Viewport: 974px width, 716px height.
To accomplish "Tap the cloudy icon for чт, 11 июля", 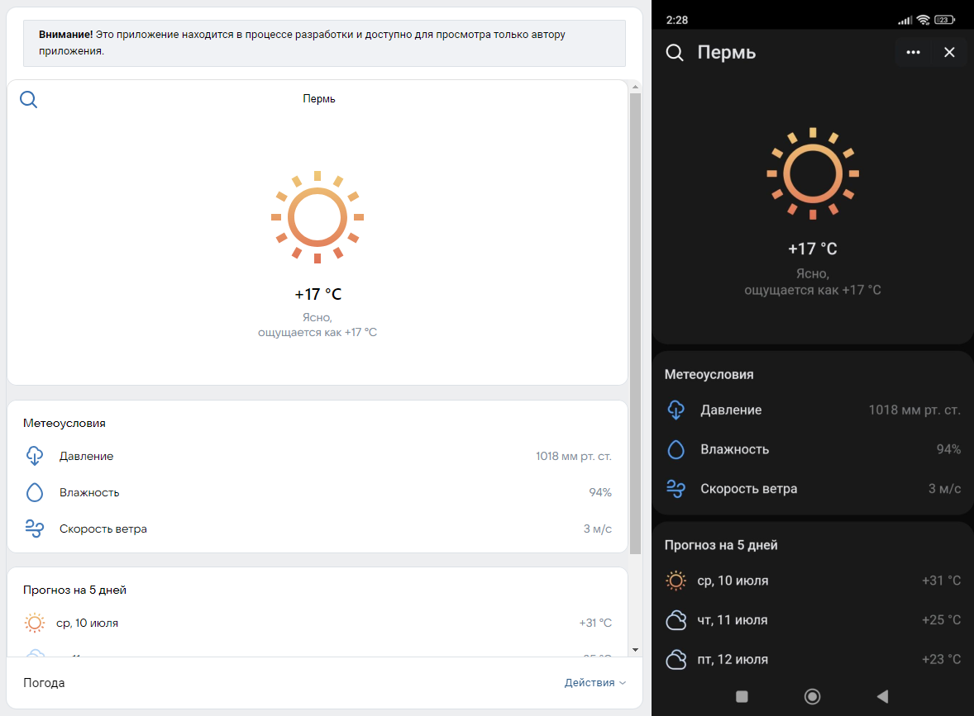I will (x=676, y=620).
